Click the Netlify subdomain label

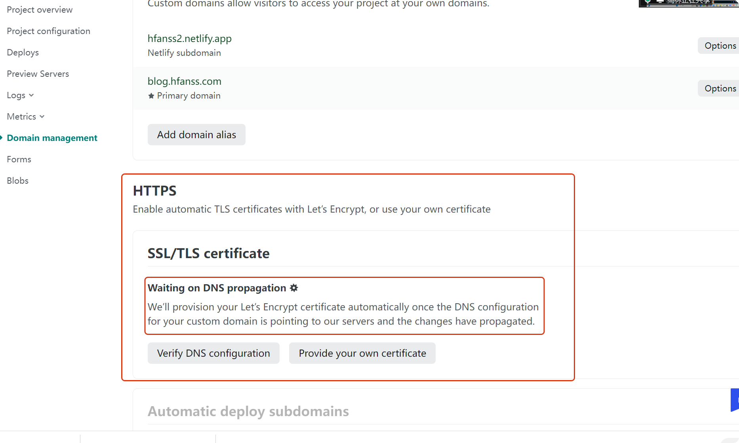(x=184, y=53)
